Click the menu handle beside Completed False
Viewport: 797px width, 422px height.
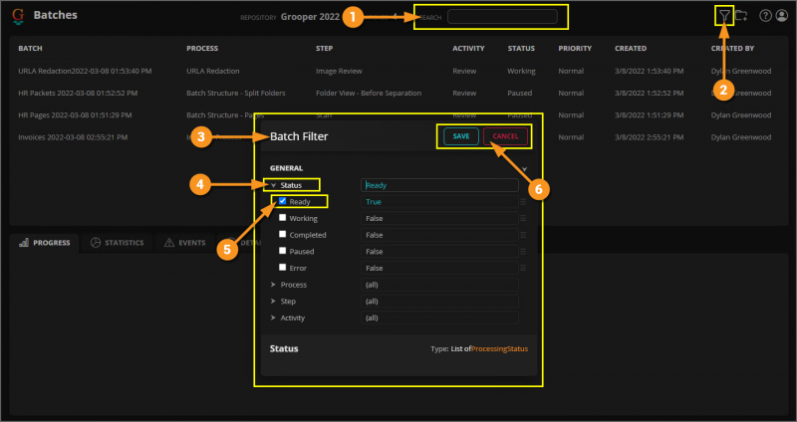tap(523, 235)
